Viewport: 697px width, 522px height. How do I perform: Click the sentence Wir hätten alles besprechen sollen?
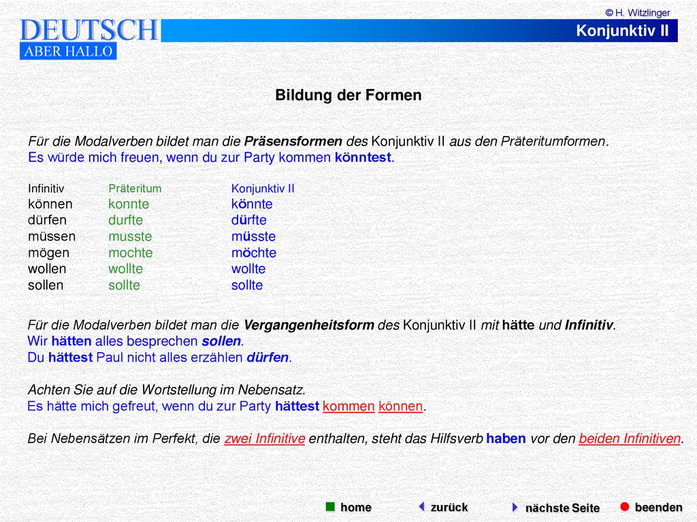(x=135, y=341)
